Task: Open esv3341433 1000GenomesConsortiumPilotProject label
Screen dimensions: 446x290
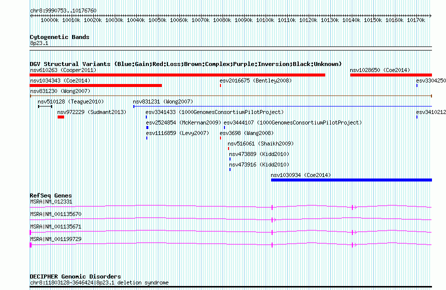Action: [x=215, y=112]
